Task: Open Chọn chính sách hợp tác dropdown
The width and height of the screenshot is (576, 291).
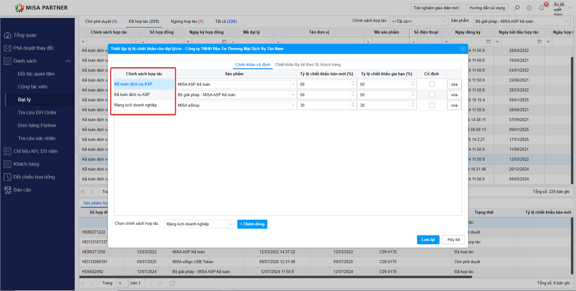Action: click(231, 224)
